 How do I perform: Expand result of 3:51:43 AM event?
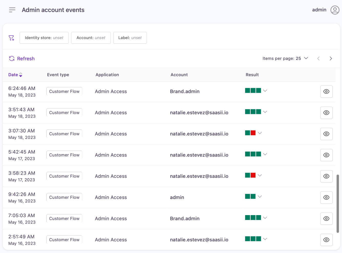pos(265,112)
